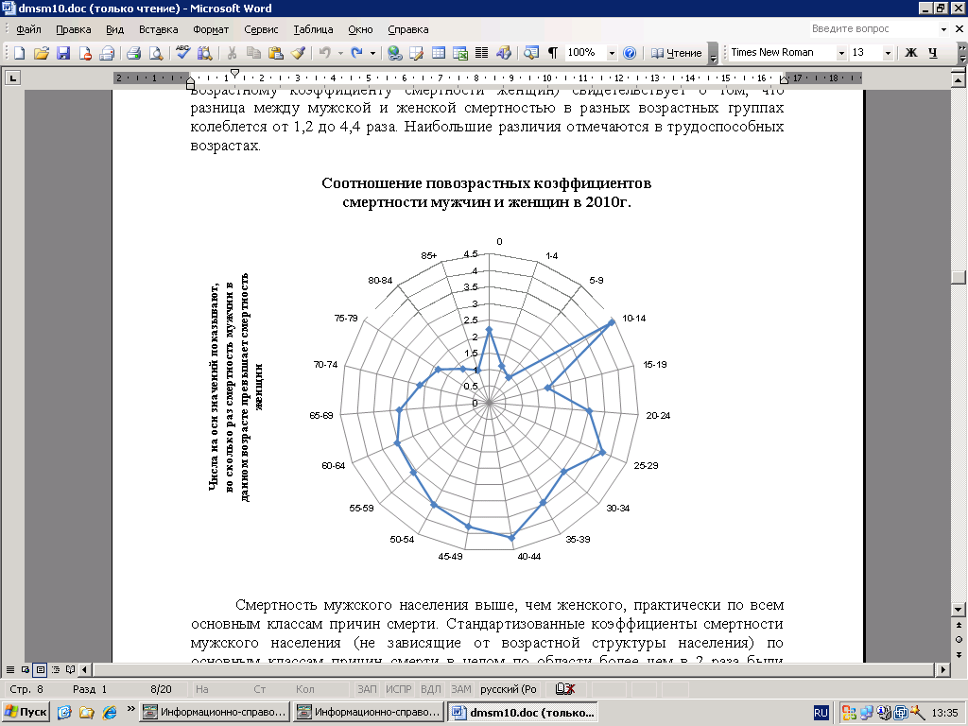Open the Формат menu

211,29
